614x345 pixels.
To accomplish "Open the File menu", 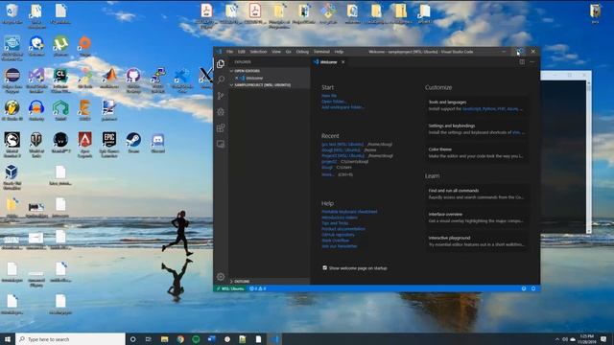I will [230, 52].
